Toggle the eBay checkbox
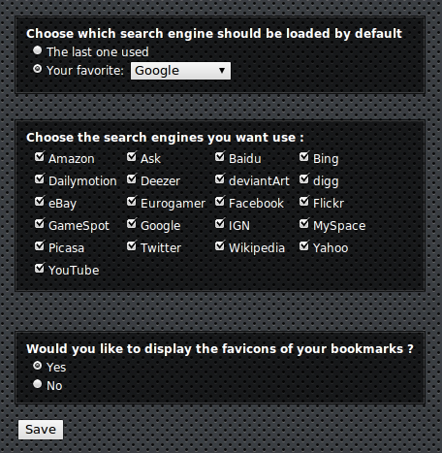The height and width of the screenshot is (453, 442). pyautogui.click(x=40, y=202)
